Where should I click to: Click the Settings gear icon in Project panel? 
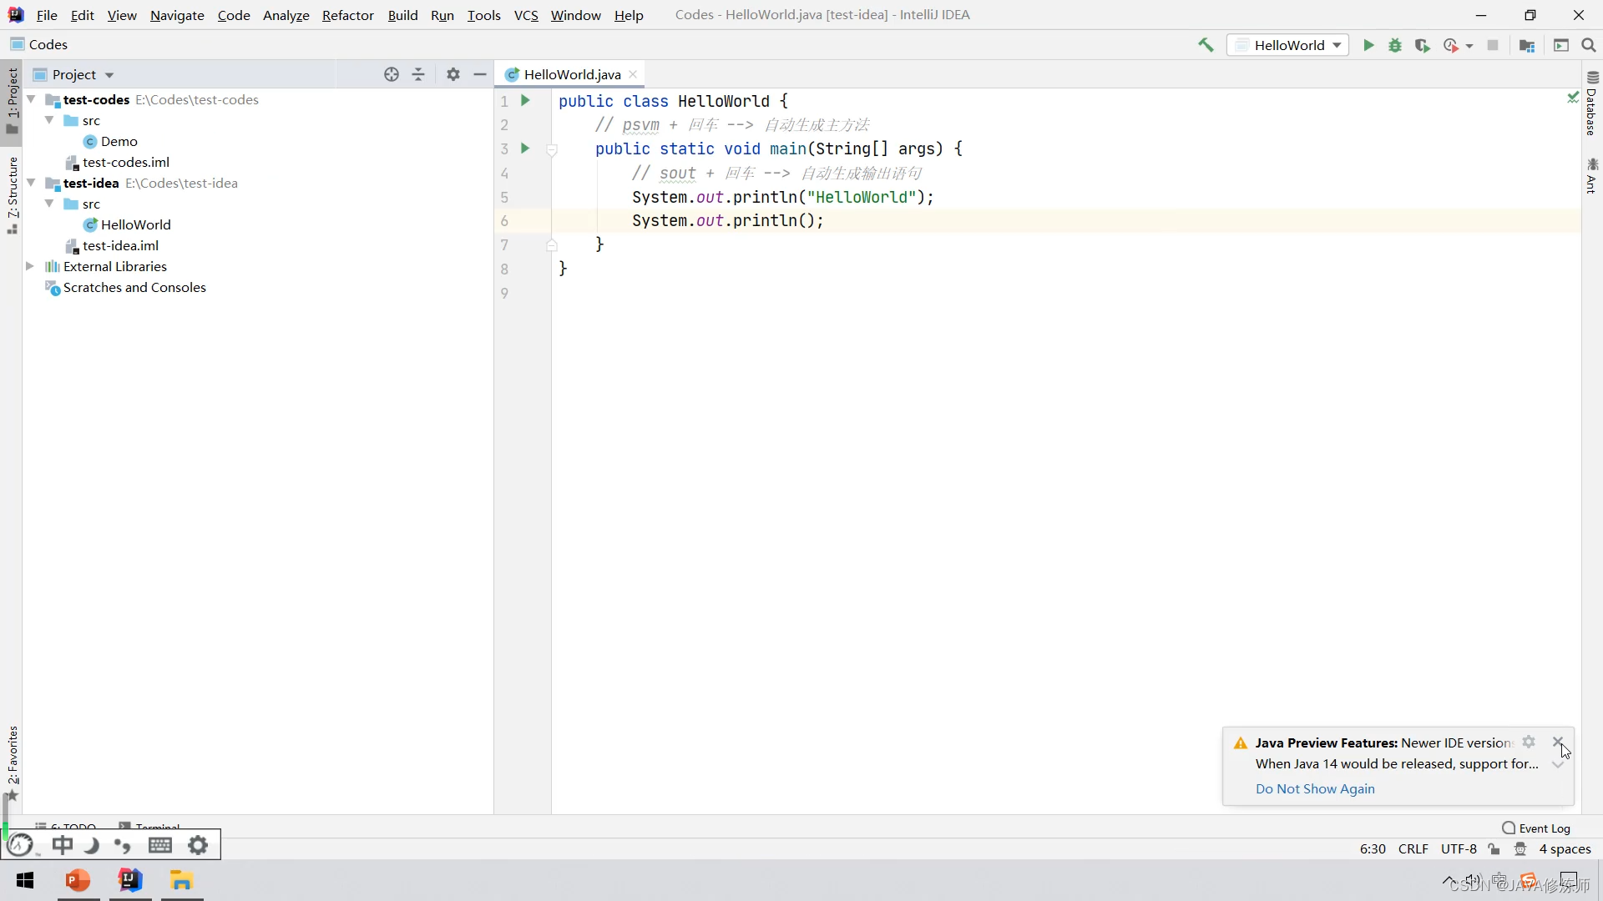(453, 73)
